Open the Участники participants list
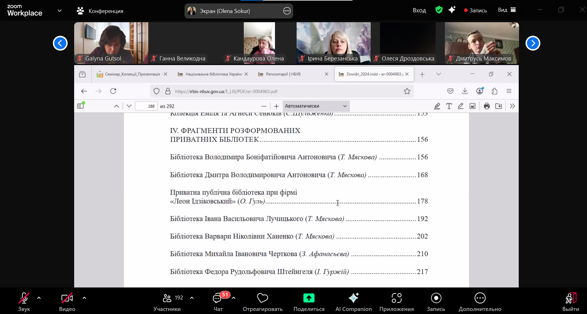This screenshot has width=587, height=314. 167,302
